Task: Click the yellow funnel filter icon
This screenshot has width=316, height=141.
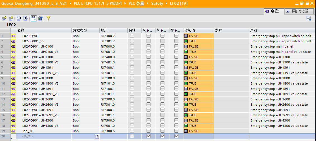Action: (x=48, y=18)
